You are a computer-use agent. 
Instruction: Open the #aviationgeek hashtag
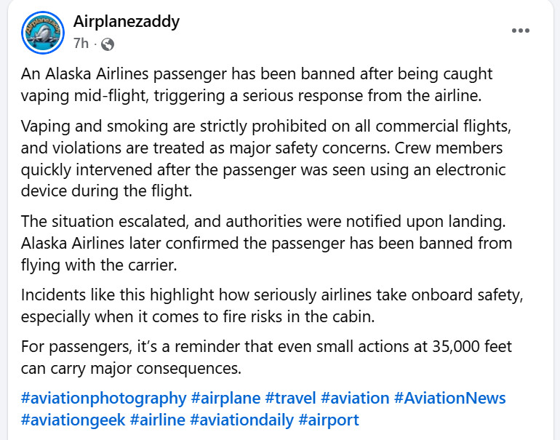pos(72,420)
